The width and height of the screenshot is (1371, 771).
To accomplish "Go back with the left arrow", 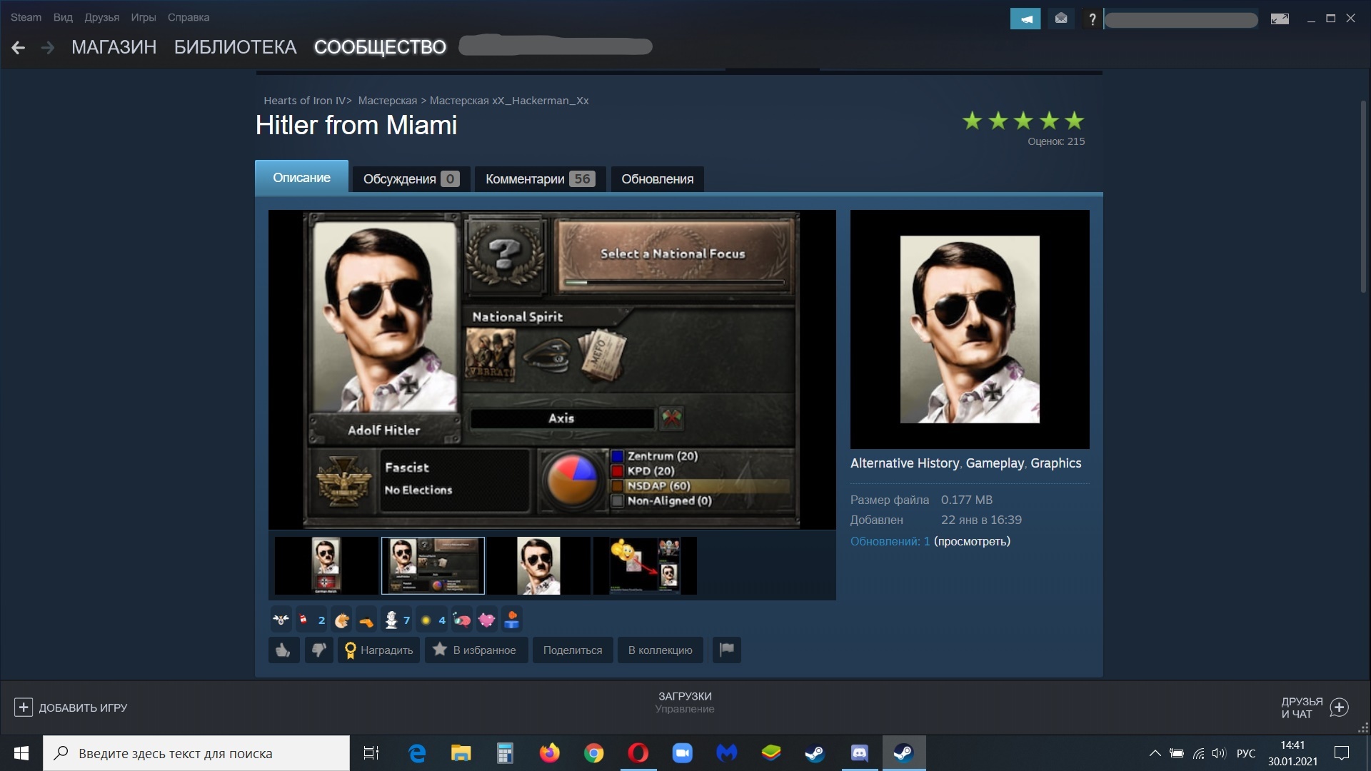I will pyautogui.click(x=19, y=47).
